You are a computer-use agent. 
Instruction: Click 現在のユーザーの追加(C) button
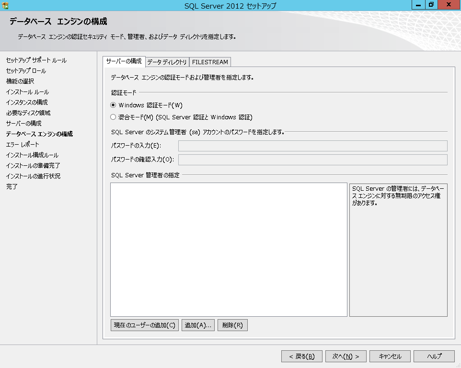pos(145,325)
